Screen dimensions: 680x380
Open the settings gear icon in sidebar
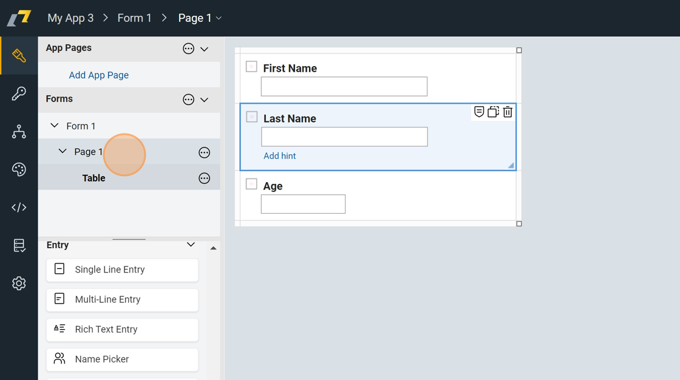(19, 283)
